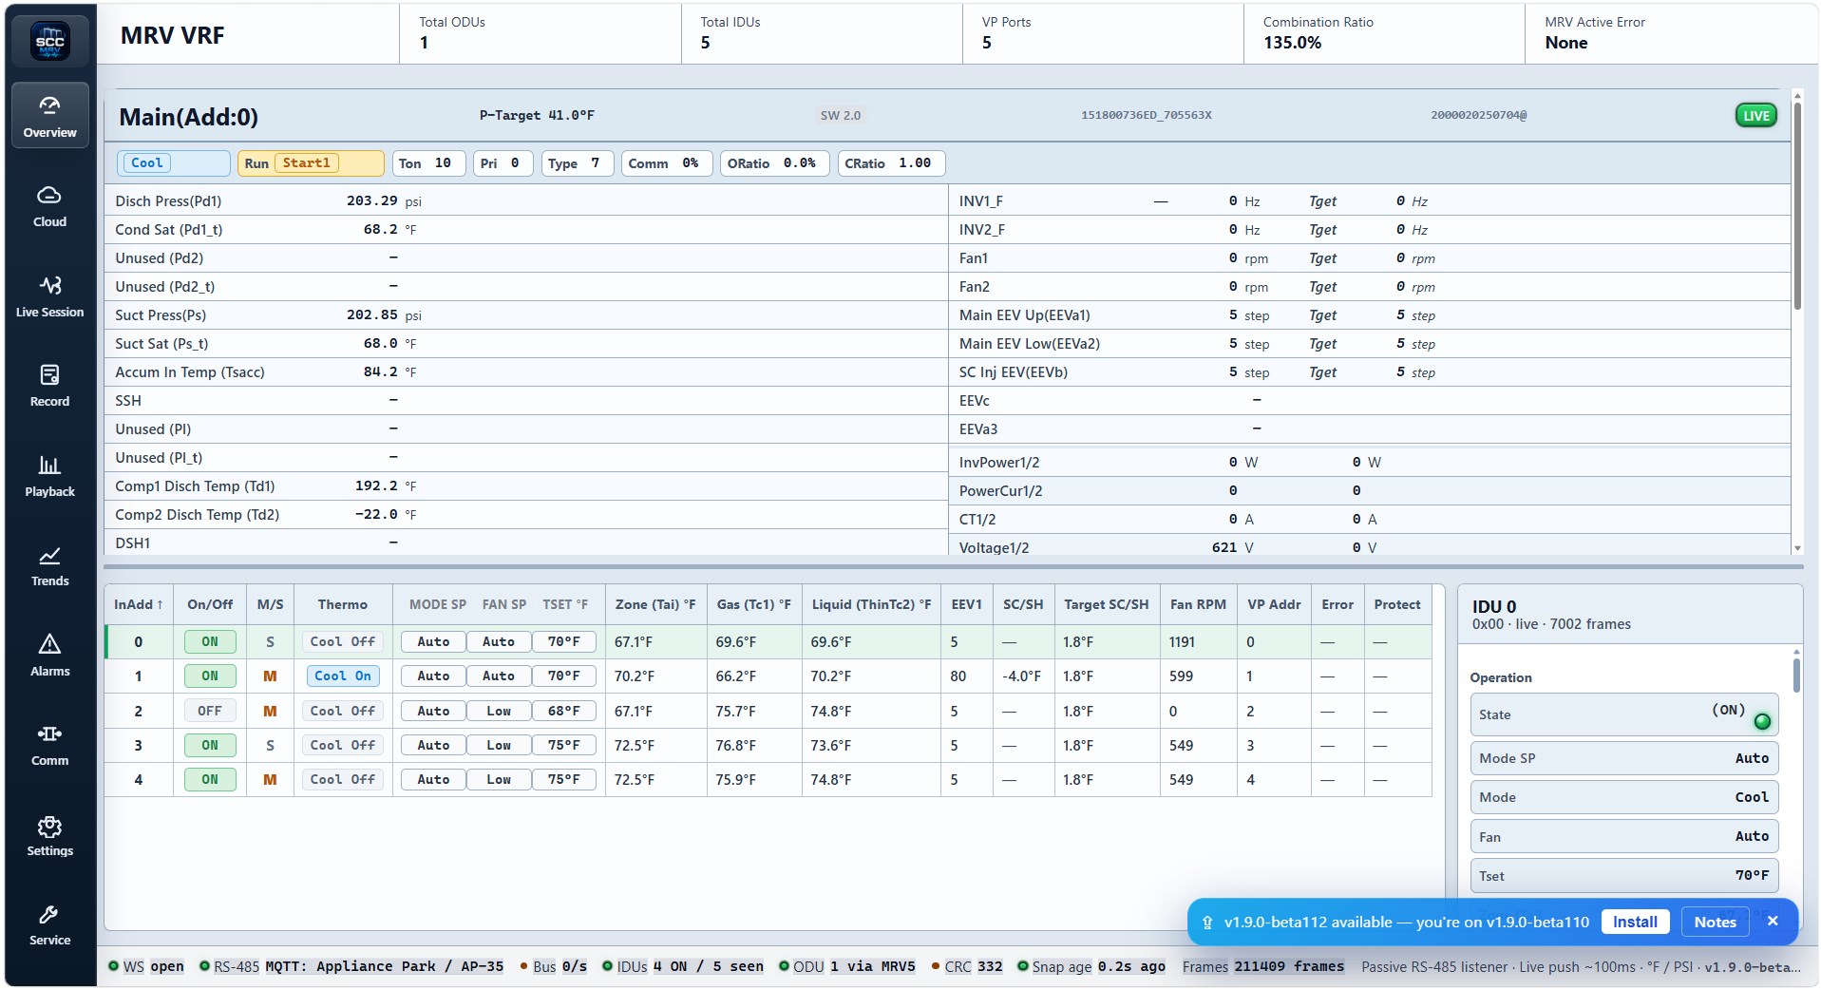Dismiss the update banner with X

coord(1773,922)
